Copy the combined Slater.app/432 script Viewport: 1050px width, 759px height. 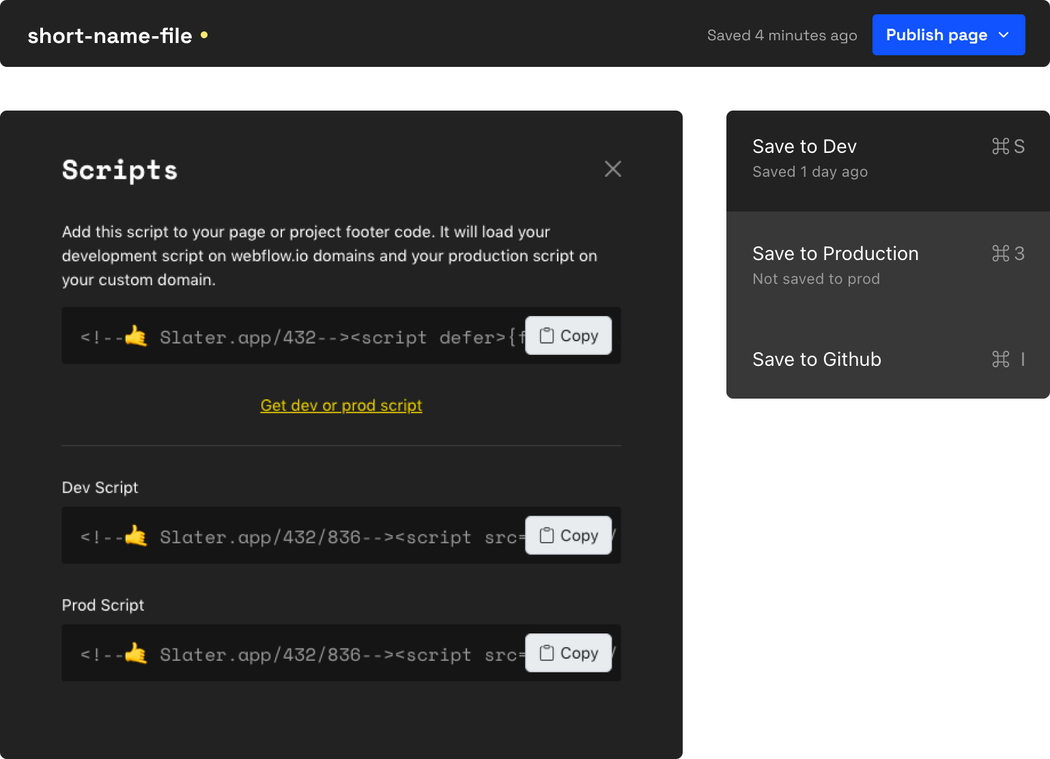pyautogui.click(x=568, y=336)
